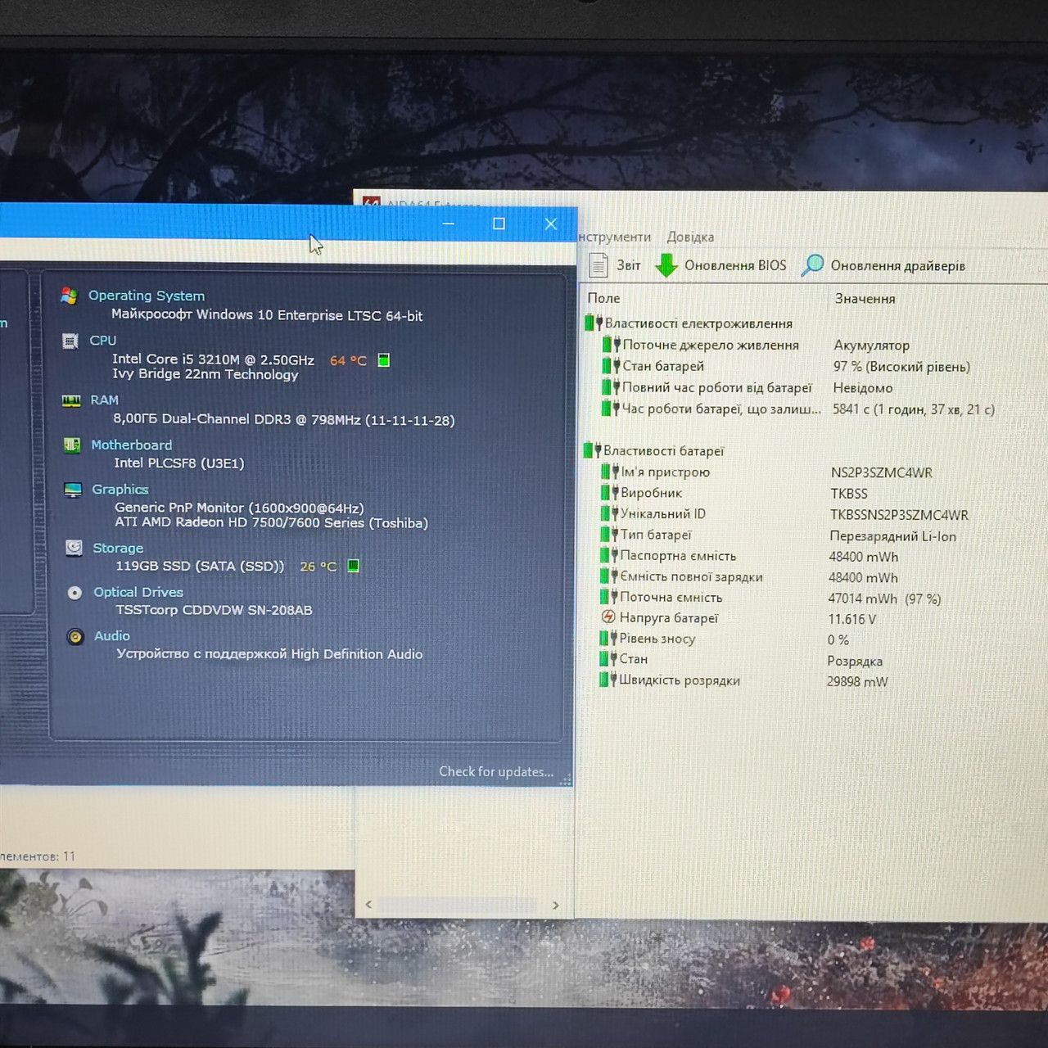Click the Поле column header
This screenshot has height=1048, width=1048.
point(603,298)
